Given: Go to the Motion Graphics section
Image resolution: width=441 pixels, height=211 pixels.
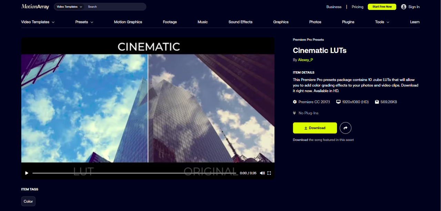Looking at the screenshot, I should tap(128, 22).
